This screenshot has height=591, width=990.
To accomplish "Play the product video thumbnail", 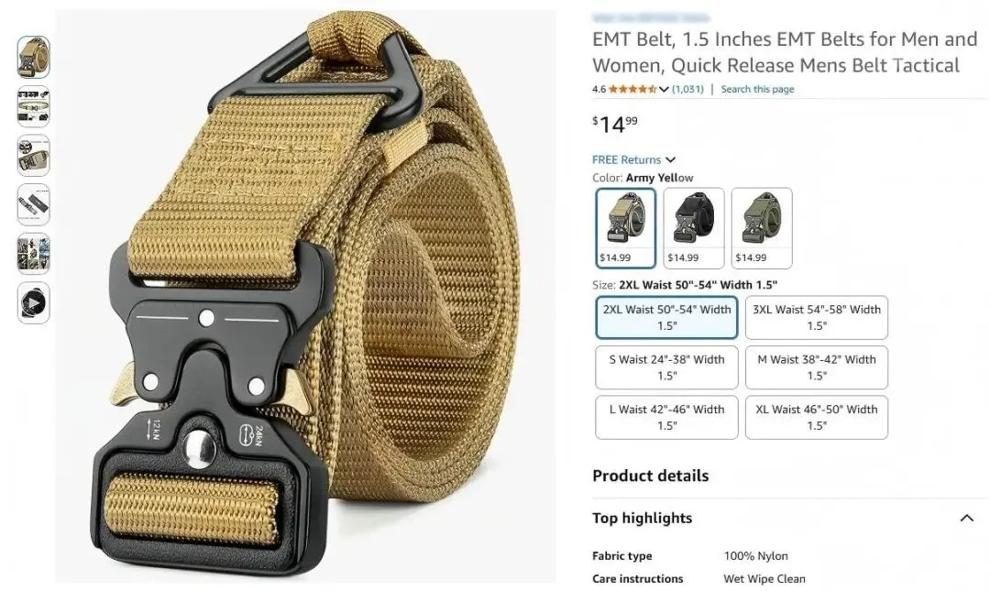I will (34, 303).
